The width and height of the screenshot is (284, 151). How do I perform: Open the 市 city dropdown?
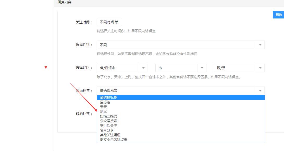(181, 68)
